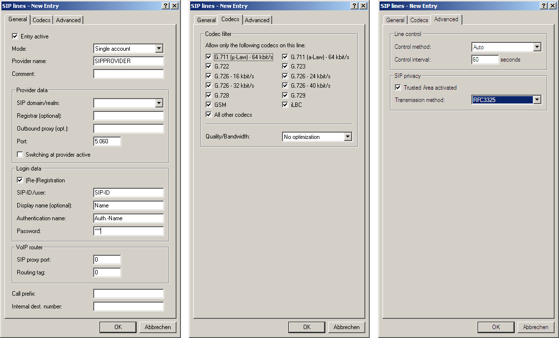Toggle the Entry active checkbox
The image size is (559, 338).
15,36
